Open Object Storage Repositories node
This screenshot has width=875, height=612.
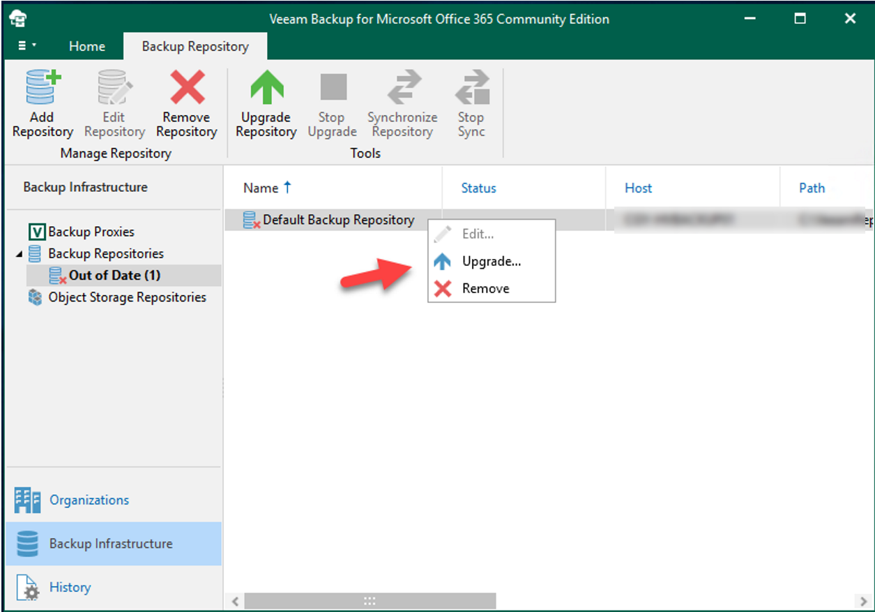(127, 297)
